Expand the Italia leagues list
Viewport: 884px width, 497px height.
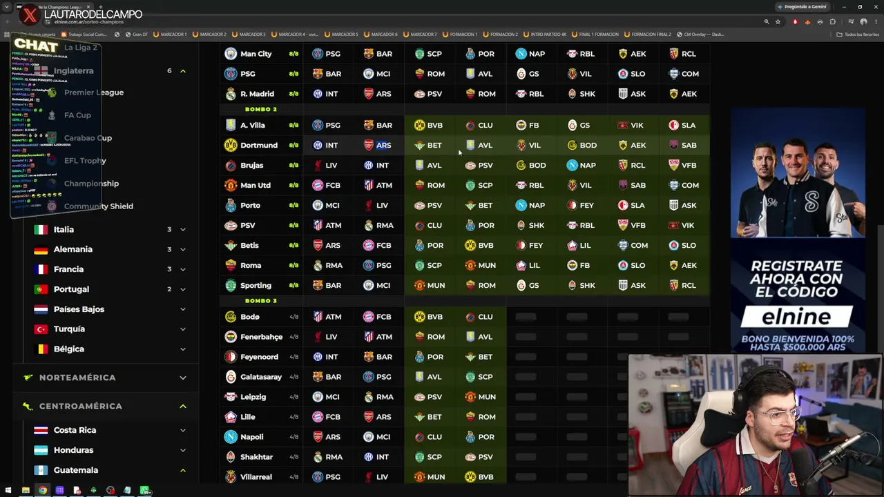[183, 229]
